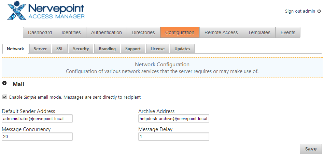Open the SSL tab
This screenshot has height=156, width=324.
pyautogui.click(x=60, y=49)
